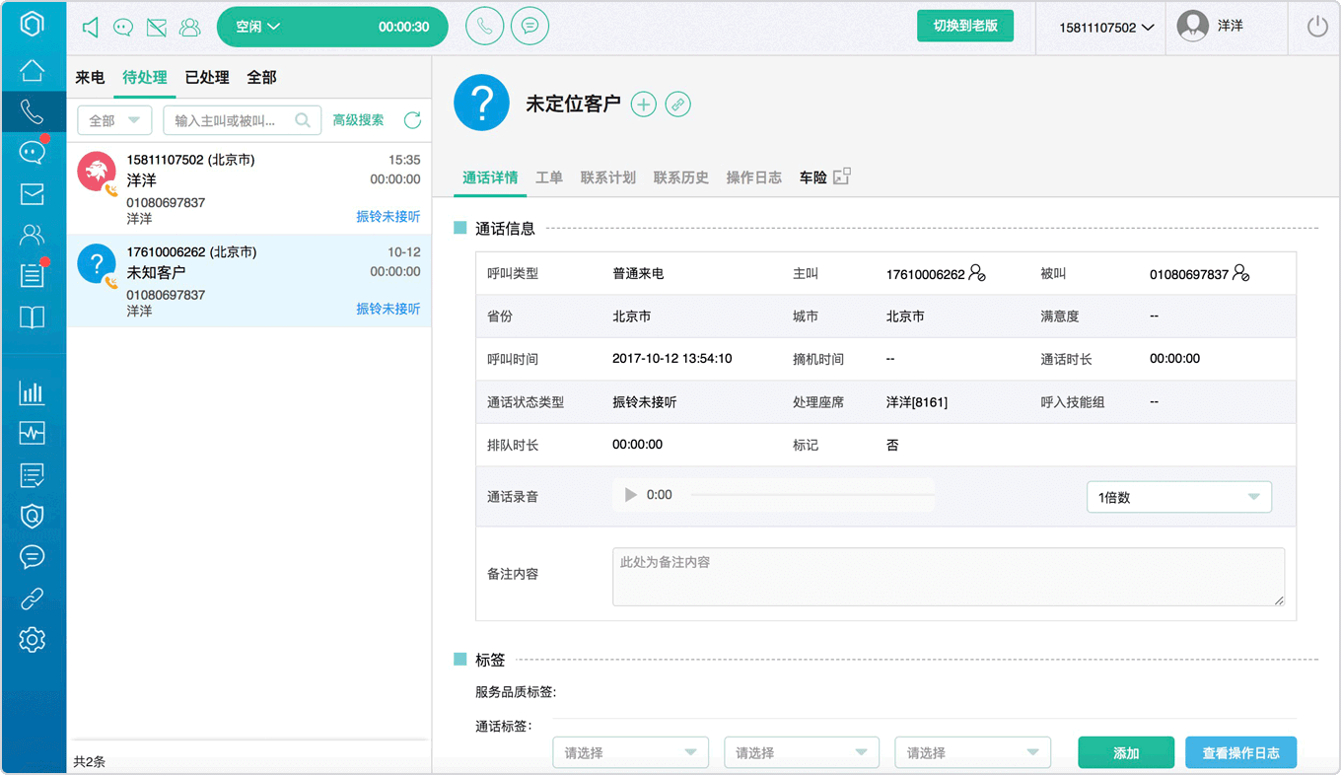
Task: Open the settings gear in the sidebar
Action: [33, 640]
